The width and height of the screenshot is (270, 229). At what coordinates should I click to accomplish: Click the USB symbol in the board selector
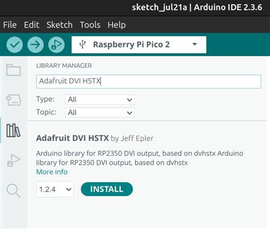click(83, 45)
